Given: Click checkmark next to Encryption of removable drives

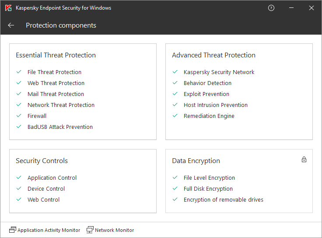Looking at the screenshot, I should 175,199.
